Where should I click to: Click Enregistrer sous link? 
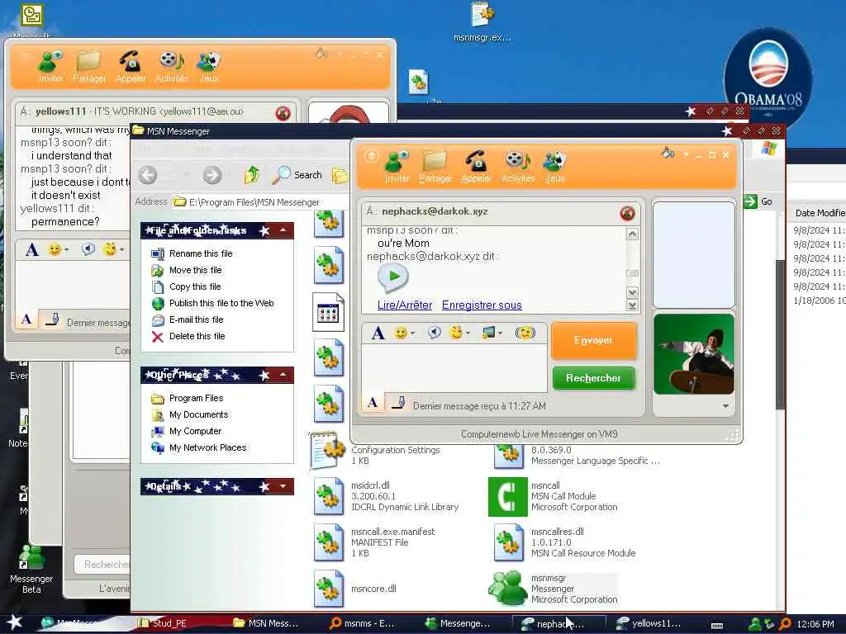(482, 305)
